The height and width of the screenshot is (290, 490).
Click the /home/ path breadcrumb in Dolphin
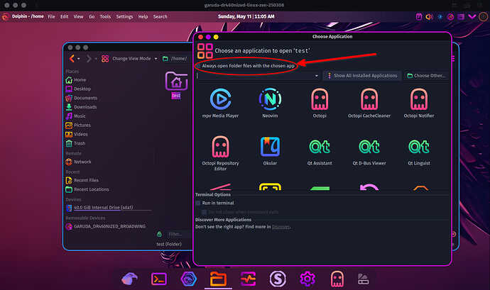tap(178, 59)
